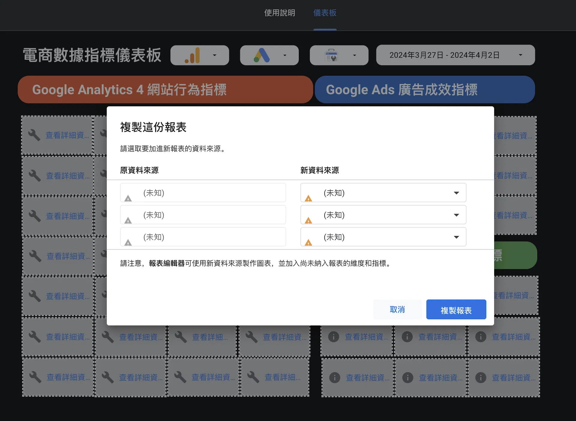Click the toolbox-style data control icon
This screenshot has width=576, height=421.
[331, 55]
